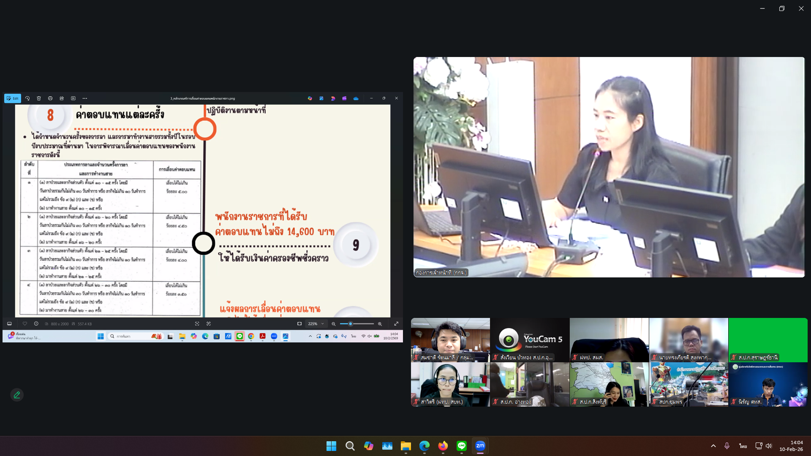This screenshot has width=811, height=456.
Task: Open the See more (…) menu in Photos
Action: pos(84,98)
